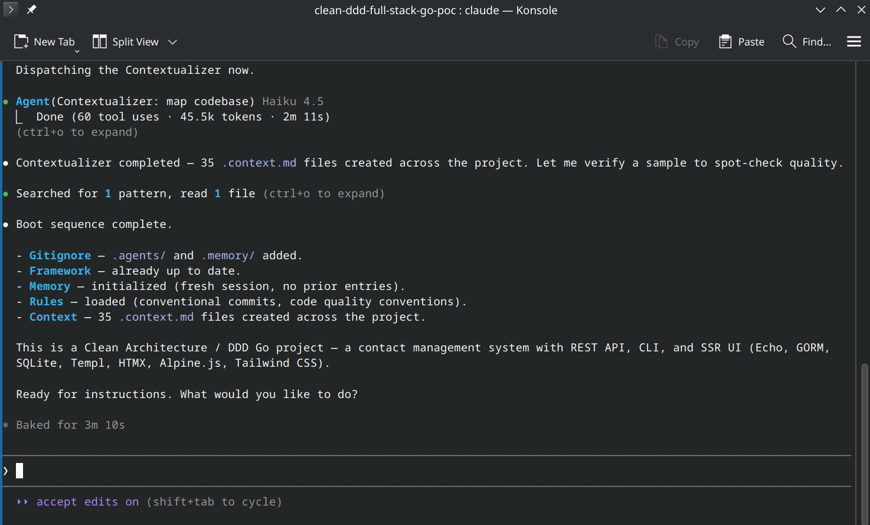Screen dimensions: 870x525
Task: Click the .context.md file link
Action: pyautogui.click(x=260, y=162)
